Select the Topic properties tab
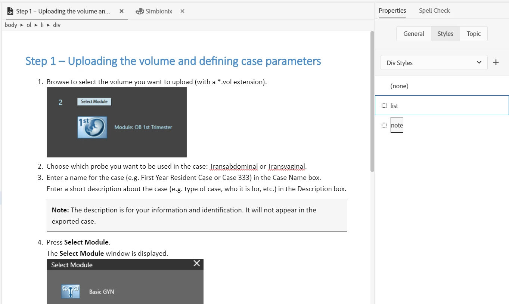Viewport: 509px width, 304px height. (474, 34)
